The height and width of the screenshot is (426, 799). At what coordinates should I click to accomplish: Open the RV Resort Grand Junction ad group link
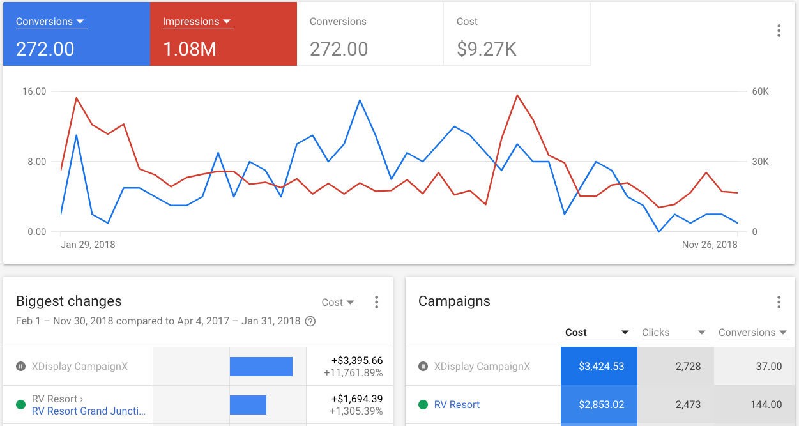pyautogui.click(x=89, y=411)
